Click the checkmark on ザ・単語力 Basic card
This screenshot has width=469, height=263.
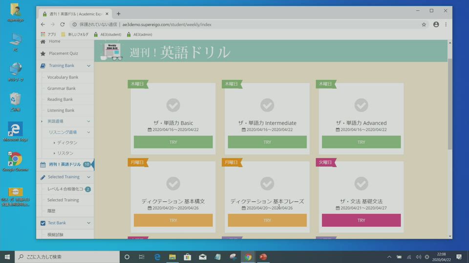[x=173, y=105]
